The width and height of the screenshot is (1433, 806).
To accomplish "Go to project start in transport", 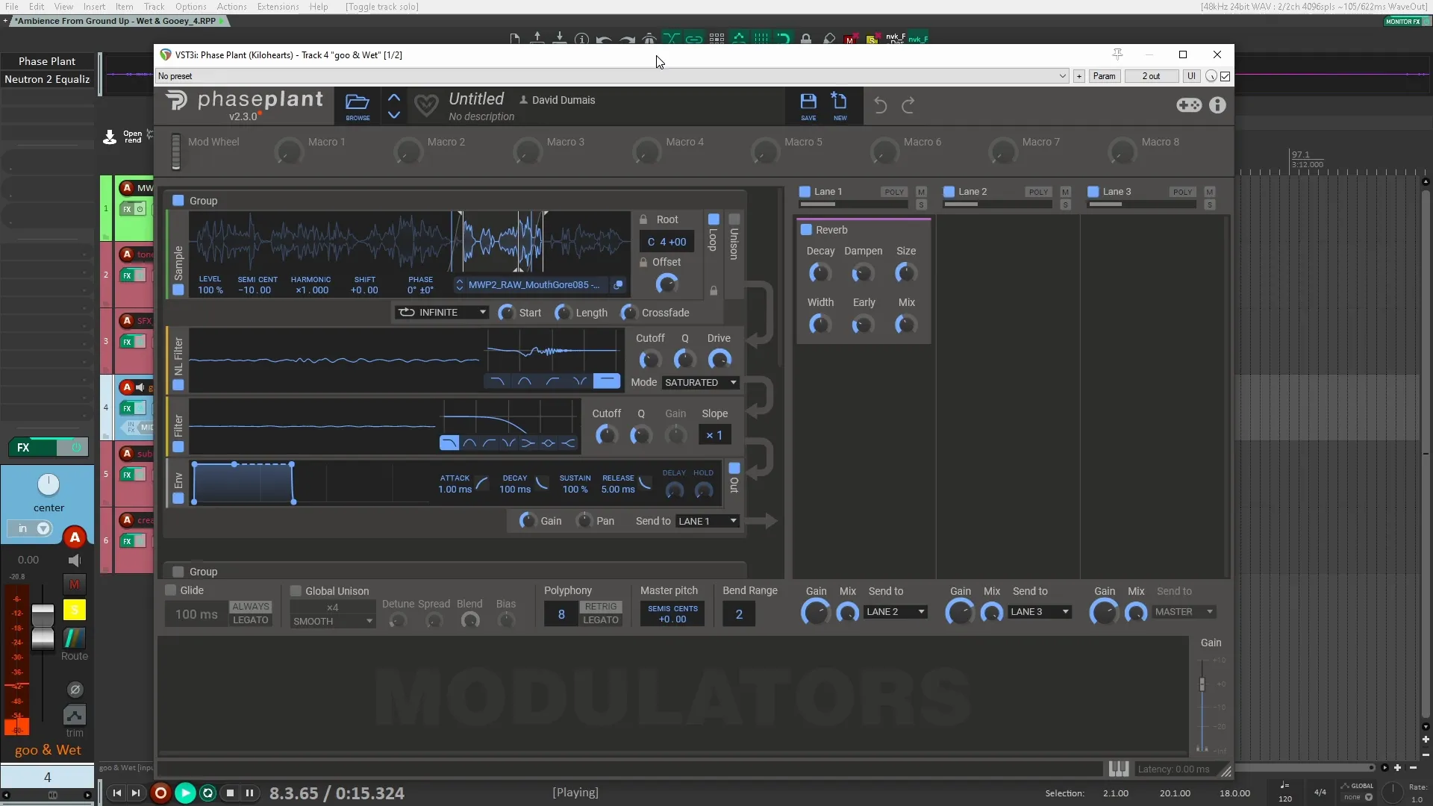I will click(x=117, y=793).
